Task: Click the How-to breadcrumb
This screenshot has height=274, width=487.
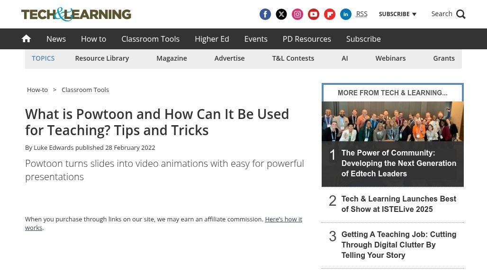Action: pyautogui.click(x=37, y=90)
